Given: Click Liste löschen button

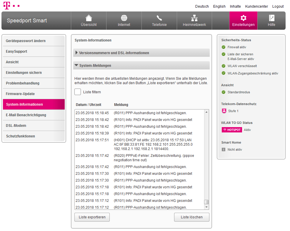Looking at the screenshot, I should (191, 217).
